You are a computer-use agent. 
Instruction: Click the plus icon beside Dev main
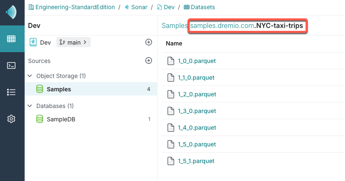point(148,42)
